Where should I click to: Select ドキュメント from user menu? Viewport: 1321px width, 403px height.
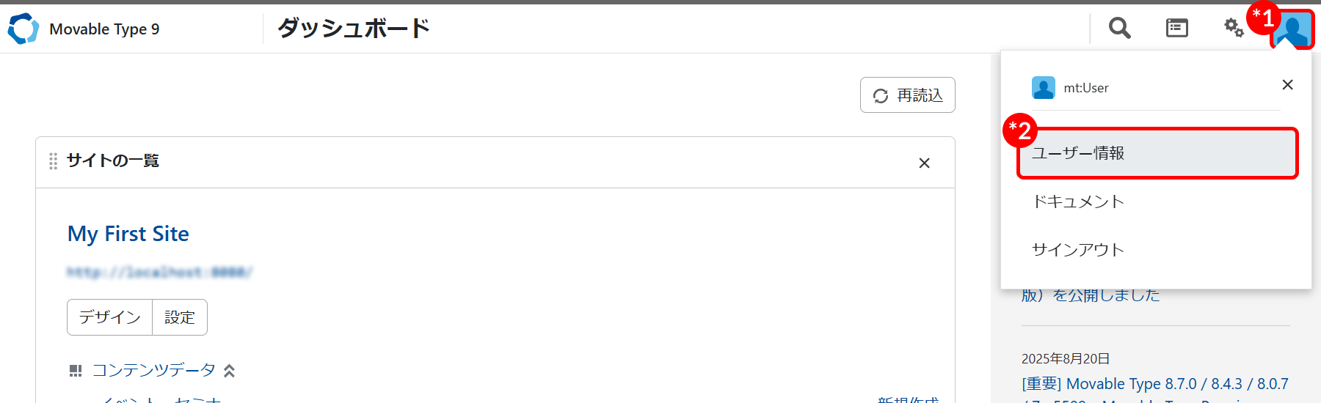1078,202
